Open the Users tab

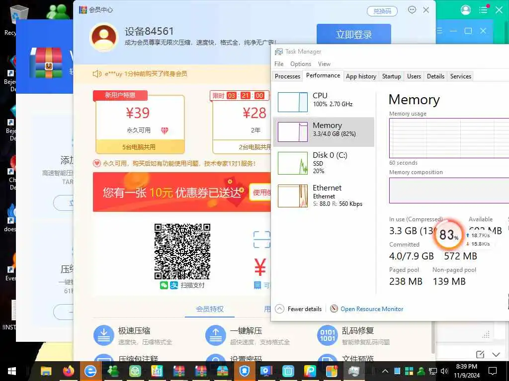click(x=414, y=76)
